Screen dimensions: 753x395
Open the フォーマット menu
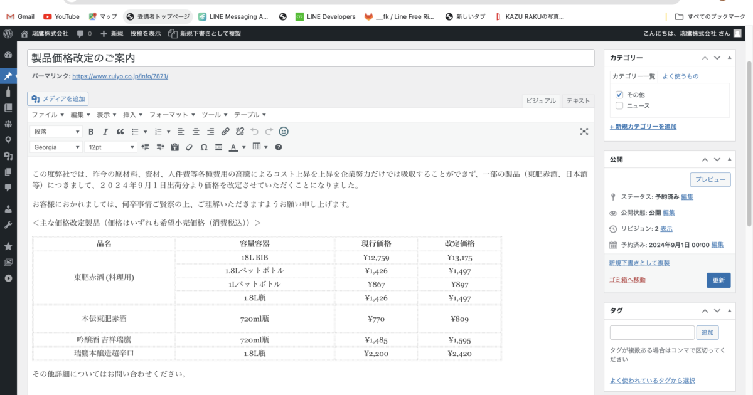(x=172, y=115)
